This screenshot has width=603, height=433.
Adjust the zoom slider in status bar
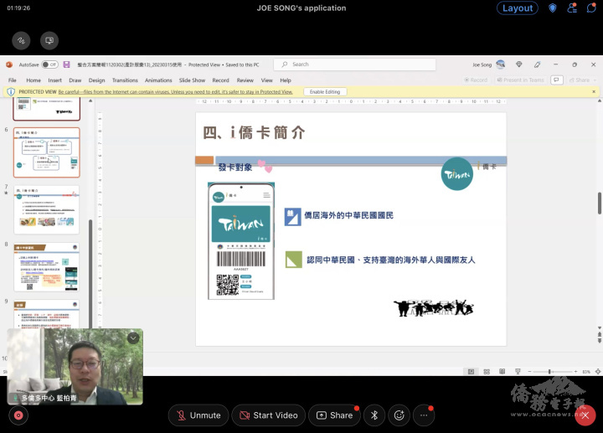pyautogui.click(x=549, y=371)
